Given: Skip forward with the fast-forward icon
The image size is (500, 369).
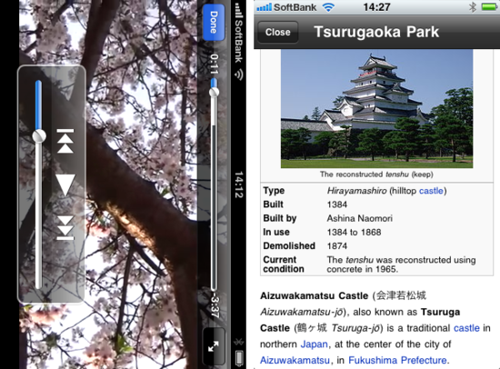Looking at the screenshot, I should (x=65, y=228).
